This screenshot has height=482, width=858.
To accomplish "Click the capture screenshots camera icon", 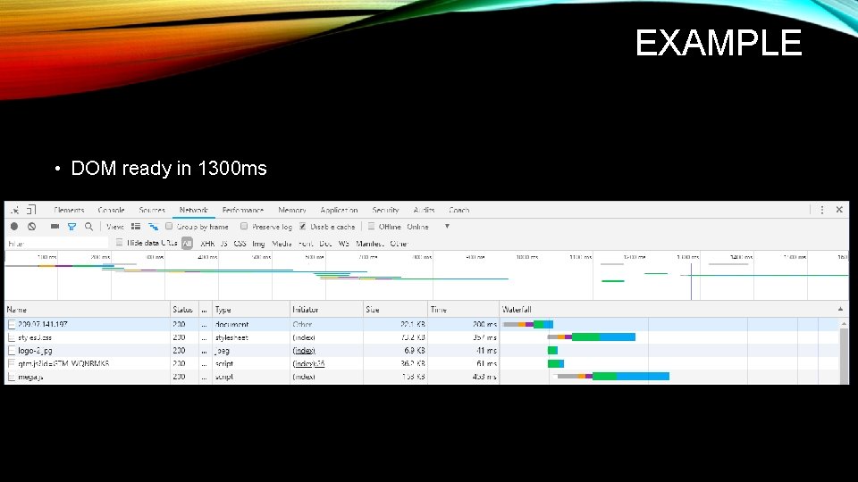I will 55,226.
